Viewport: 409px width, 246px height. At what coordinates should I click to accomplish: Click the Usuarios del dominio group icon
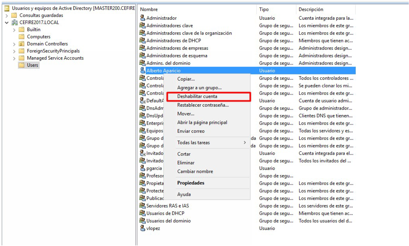[142, 221]
